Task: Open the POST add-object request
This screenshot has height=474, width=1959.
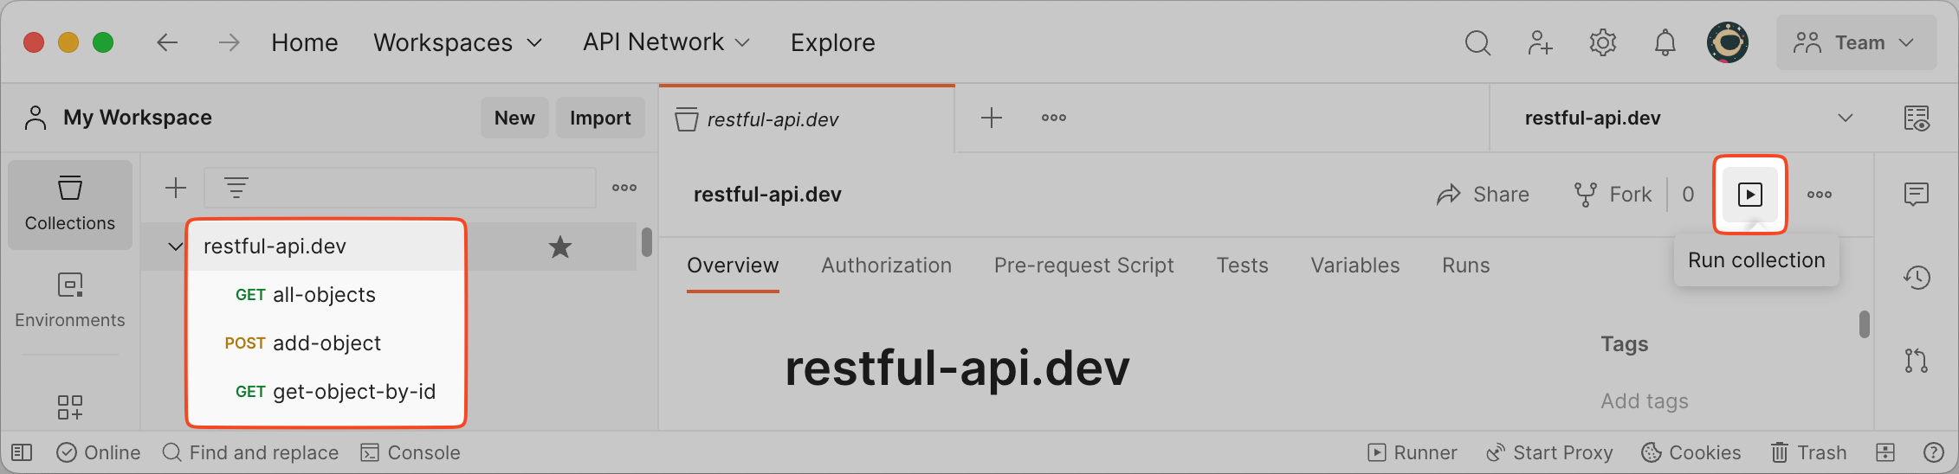Action: (x=302, y=343)
